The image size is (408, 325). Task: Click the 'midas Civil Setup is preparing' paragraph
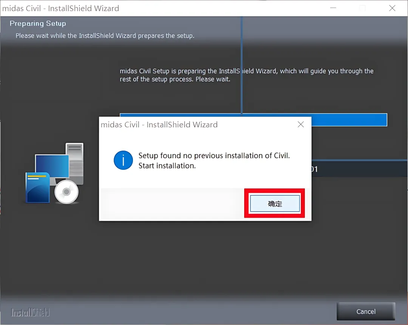point(246,75)
